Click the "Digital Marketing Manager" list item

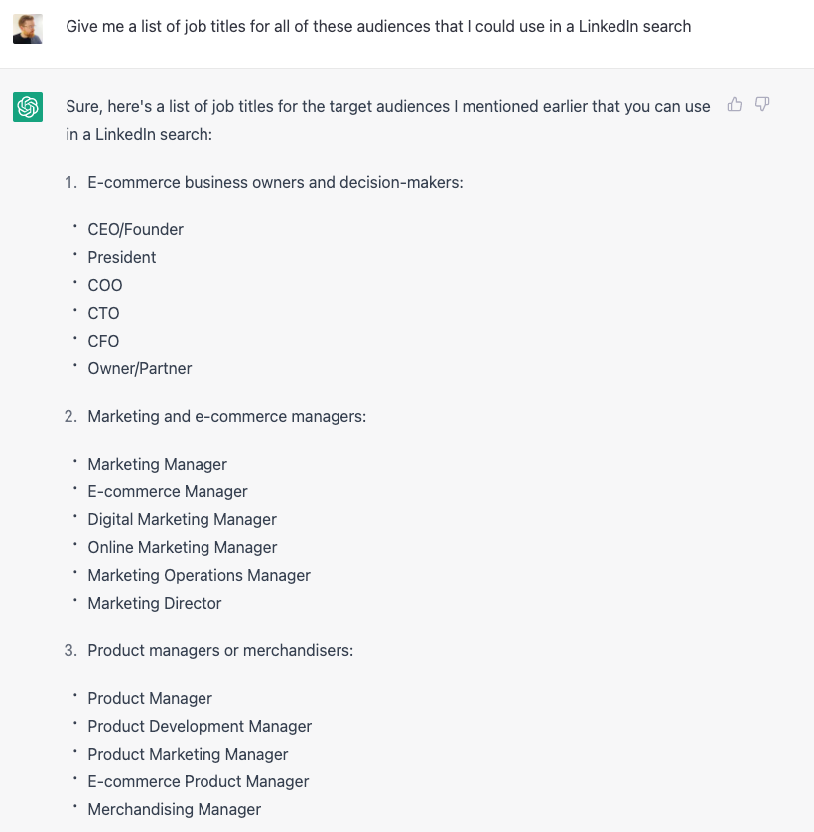click(182, 519)
